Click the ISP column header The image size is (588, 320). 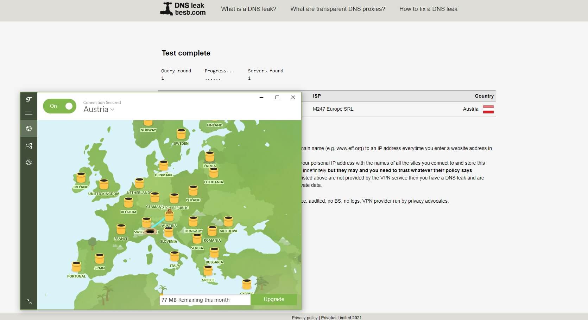point(317,96)
